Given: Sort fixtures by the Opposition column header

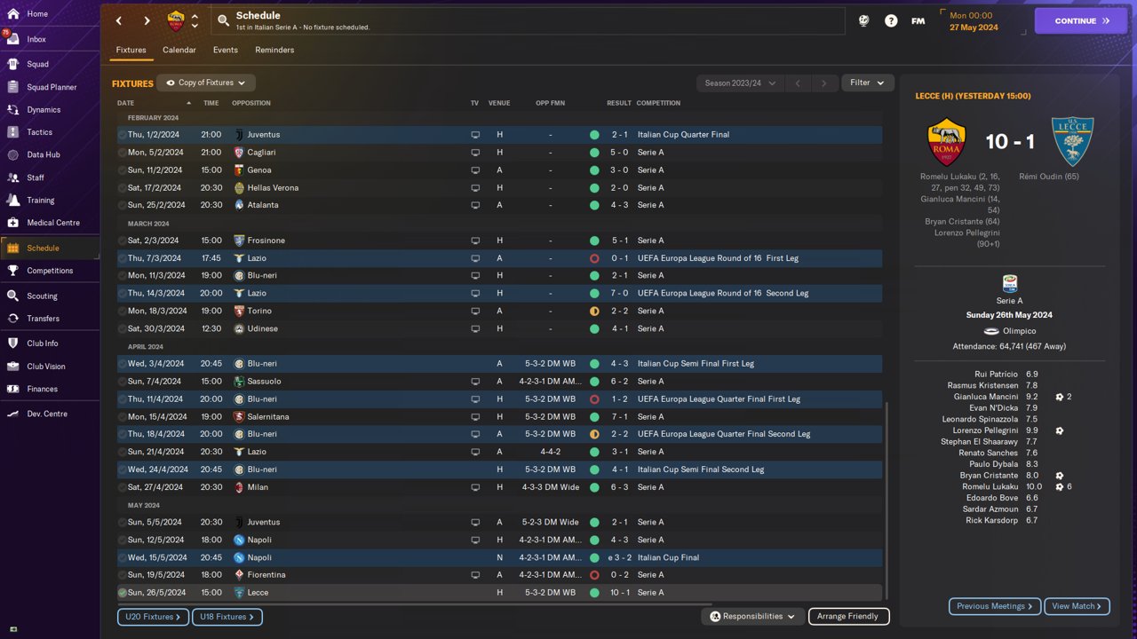Looking at the screenshot, I should [251, 103].
